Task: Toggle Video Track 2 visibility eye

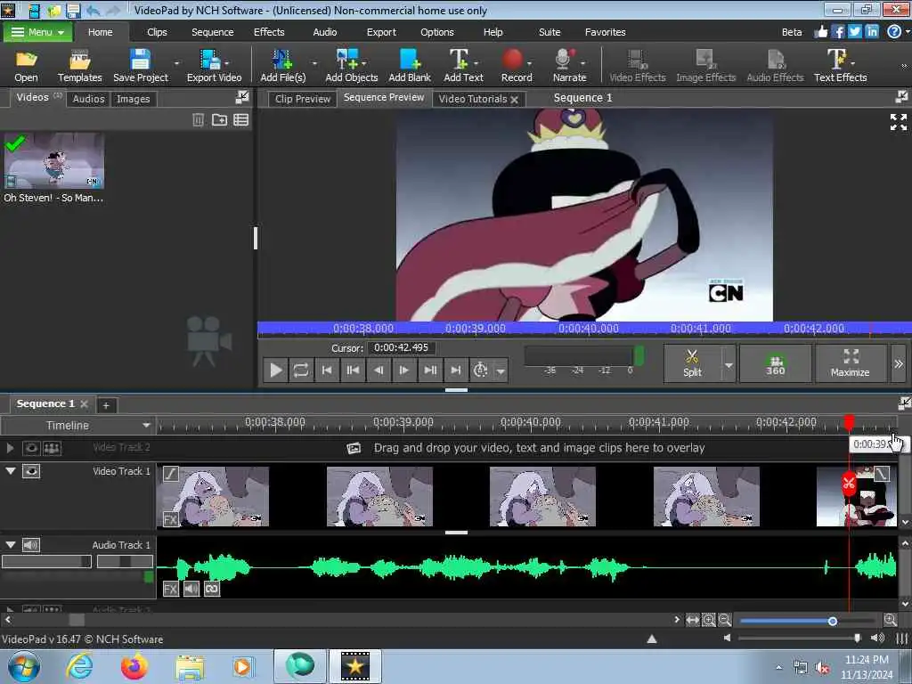Action: point(31,448)
